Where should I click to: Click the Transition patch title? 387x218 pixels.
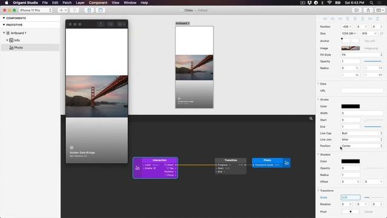pos(230,160)
